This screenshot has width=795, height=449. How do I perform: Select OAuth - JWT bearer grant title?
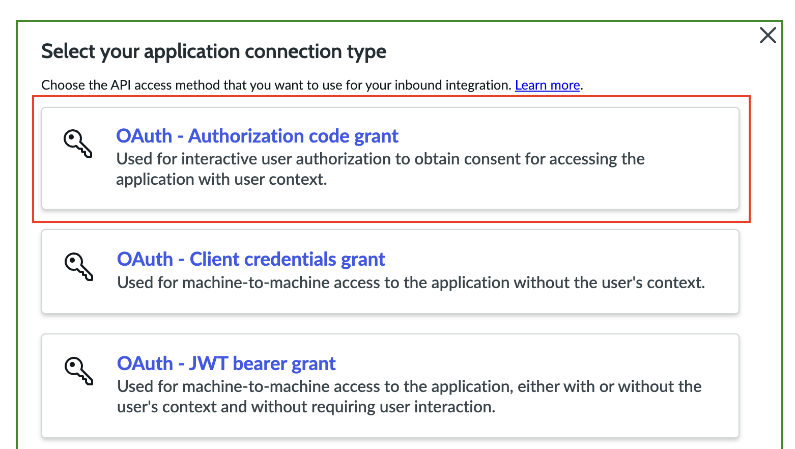tap(226, 363)
